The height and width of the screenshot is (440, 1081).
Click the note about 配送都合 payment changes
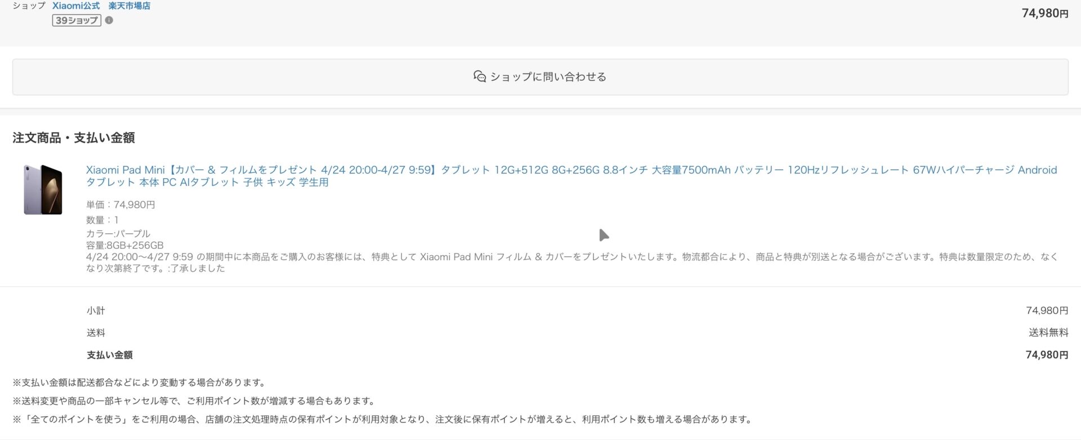140,383
